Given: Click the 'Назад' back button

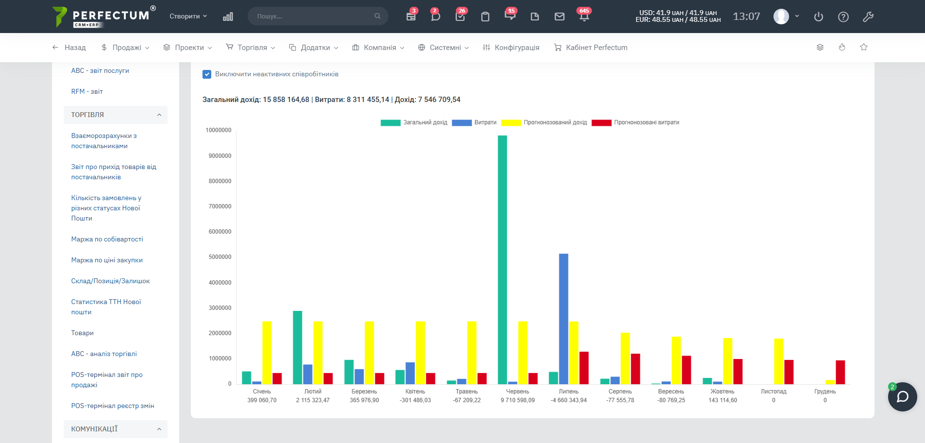Looking at the screenshot, I should (69, 48).
